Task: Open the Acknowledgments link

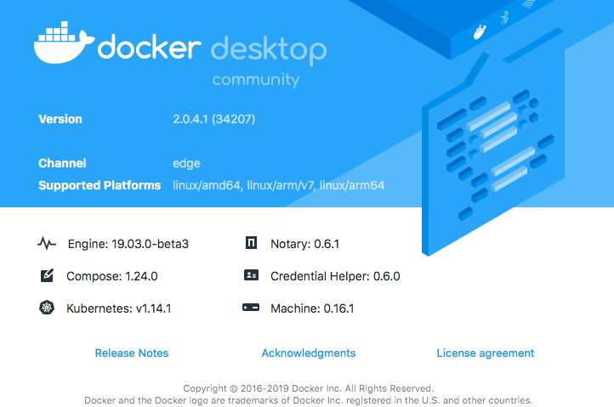Action: click(309, 353)
